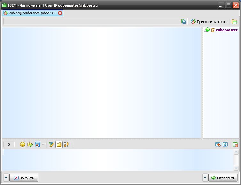This screenshot has height=185, width=241.
Task: Open dropdown arrow left of Отправить button
Action: pyautogui.click(x=205, y=178)
